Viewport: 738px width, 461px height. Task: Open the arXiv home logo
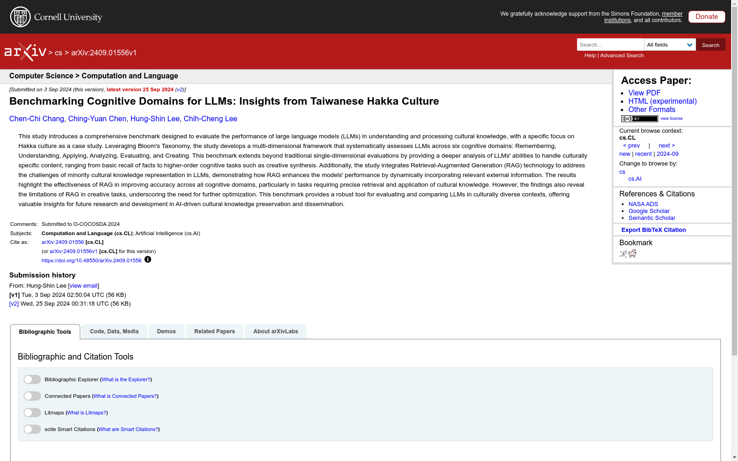[x=25, y=52]
